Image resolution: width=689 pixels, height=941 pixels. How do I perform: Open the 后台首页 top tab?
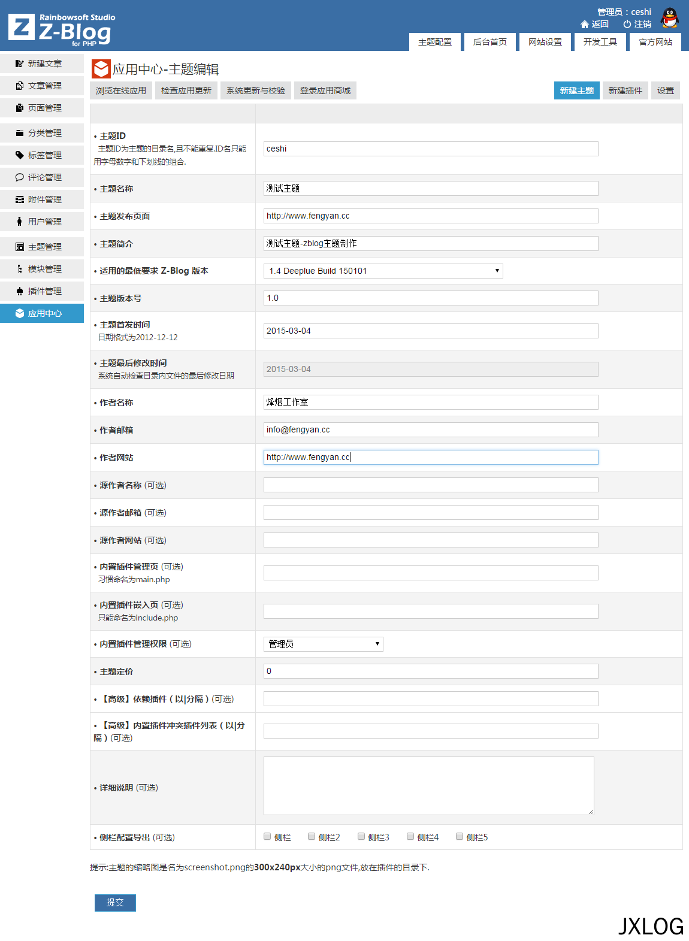tap(490, 42)
